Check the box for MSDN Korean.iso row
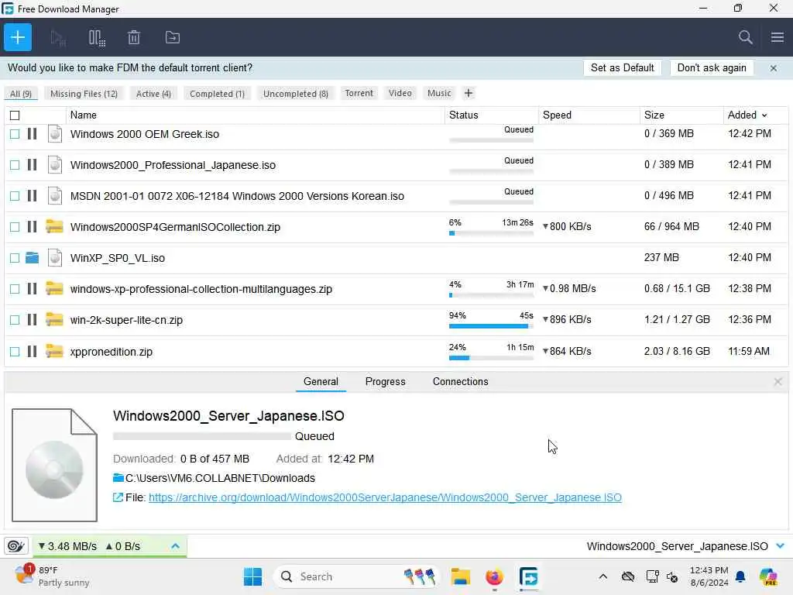Screen dimensions: 793x595 15,196
